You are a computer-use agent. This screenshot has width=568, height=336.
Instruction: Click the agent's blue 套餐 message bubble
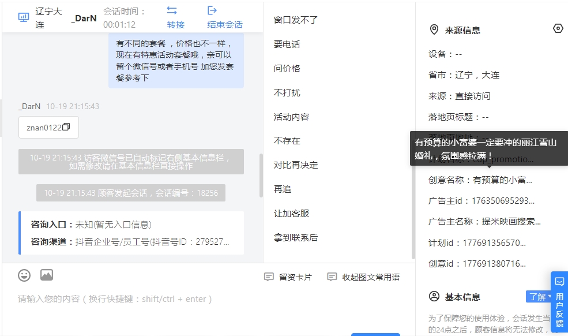pyautogui.click(x=176, y=60)
